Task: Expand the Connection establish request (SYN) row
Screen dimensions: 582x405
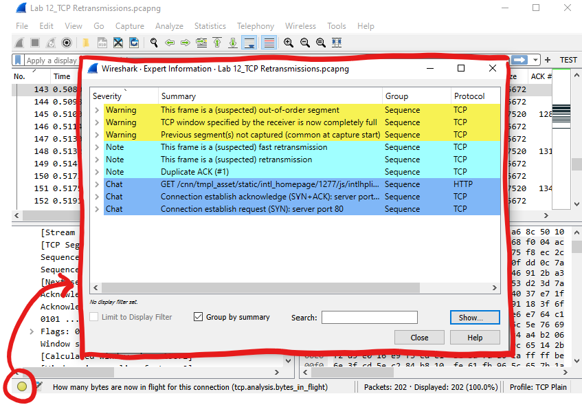Action: coord(97,209)
